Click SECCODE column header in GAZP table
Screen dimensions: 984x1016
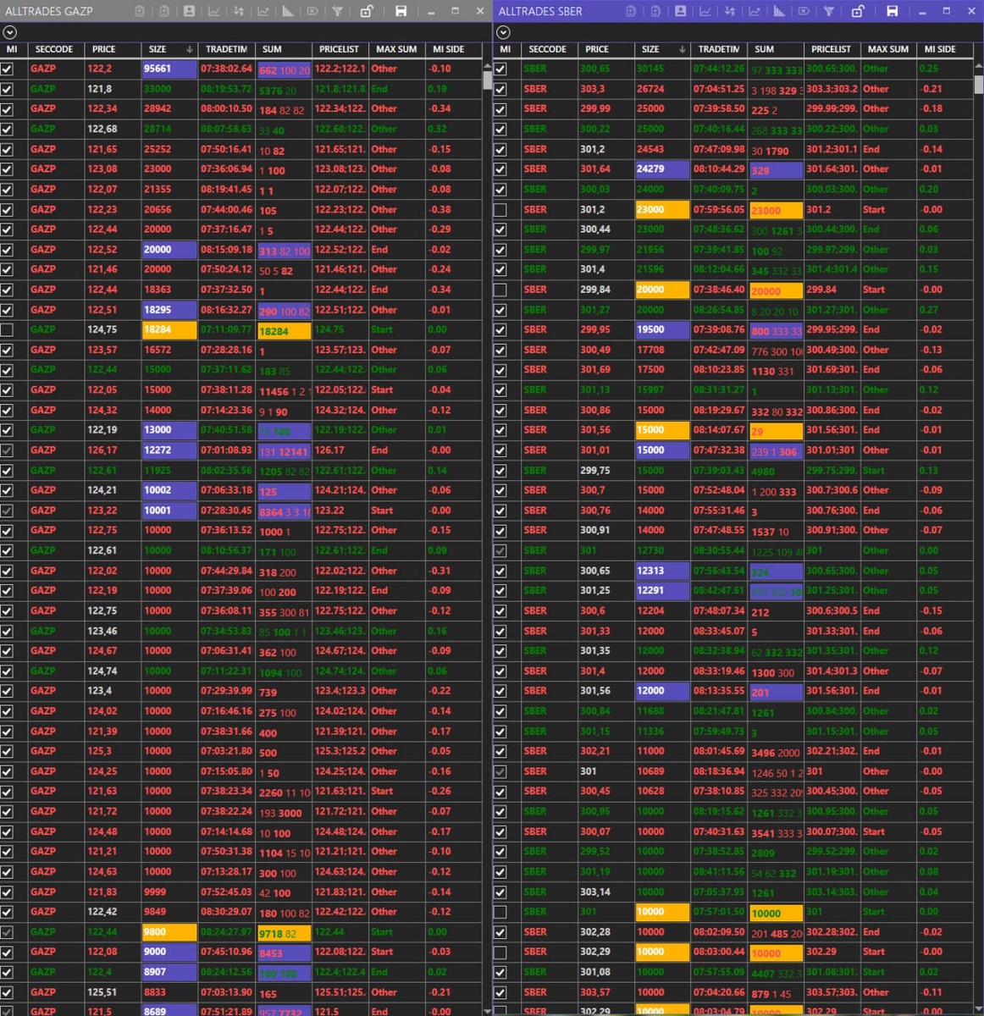[54, 49]
